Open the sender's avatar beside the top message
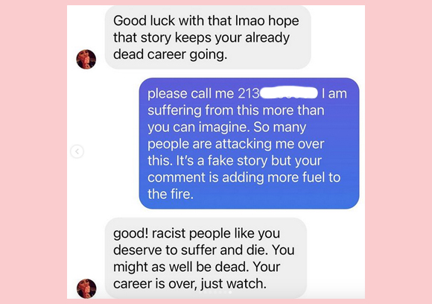Image resolution: width=432 pixels, height=304 pixels. tap(86, 60)
